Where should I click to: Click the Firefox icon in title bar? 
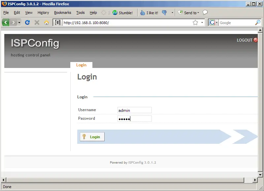click(4, 4)
